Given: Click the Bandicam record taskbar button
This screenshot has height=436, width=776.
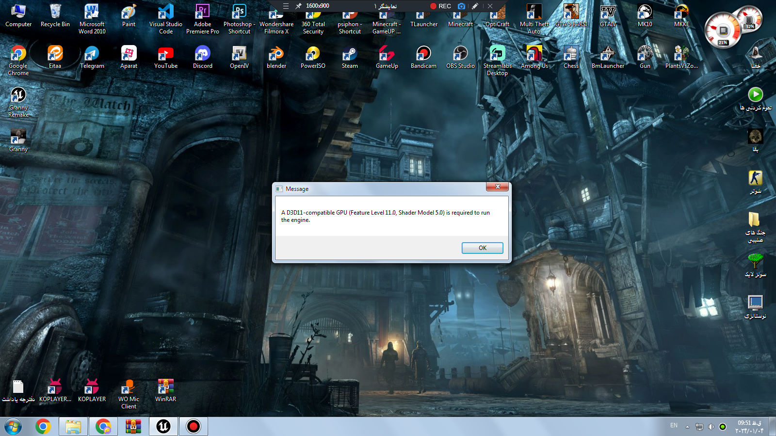Looking at the screenshot, I should tap(194, 426).
